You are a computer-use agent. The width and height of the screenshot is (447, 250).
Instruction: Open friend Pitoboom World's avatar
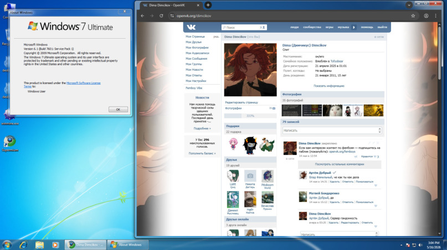point(268,176)
